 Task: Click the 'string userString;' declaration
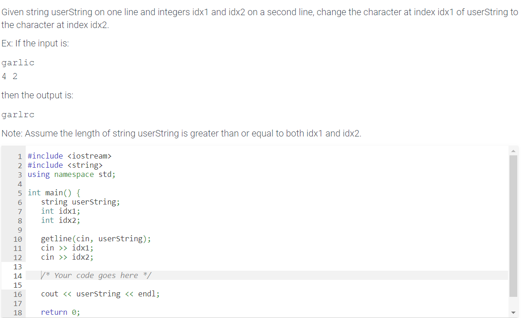[80, 202]
